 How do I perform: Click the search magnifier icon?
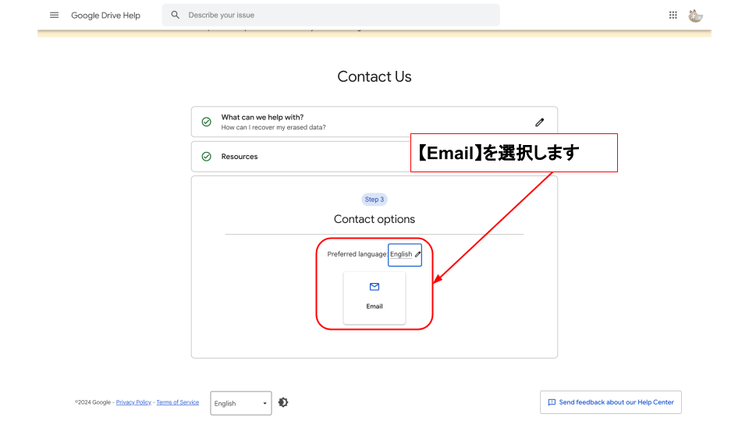tap(176, 15)
